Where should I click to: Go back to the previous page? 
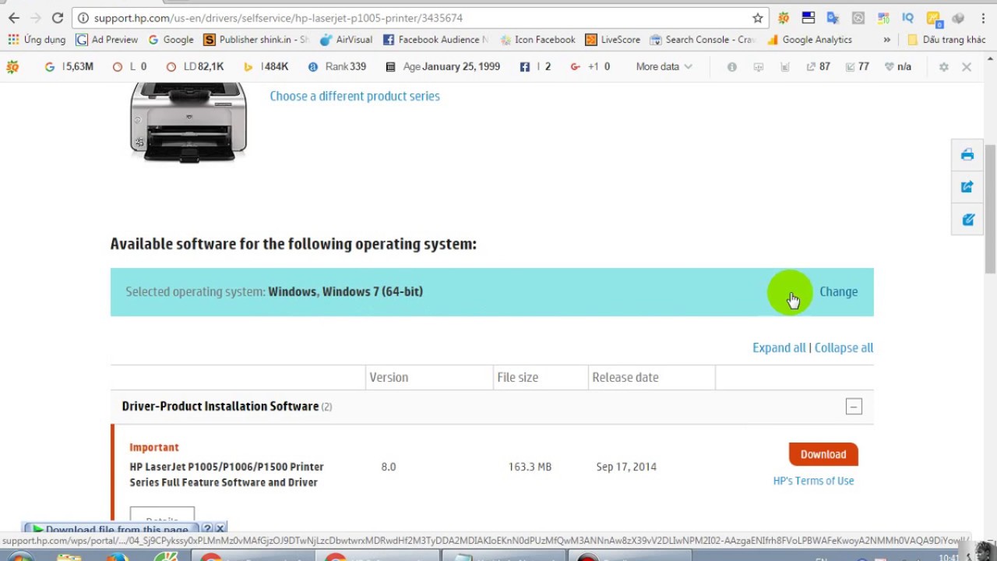(x=13, y=18)
